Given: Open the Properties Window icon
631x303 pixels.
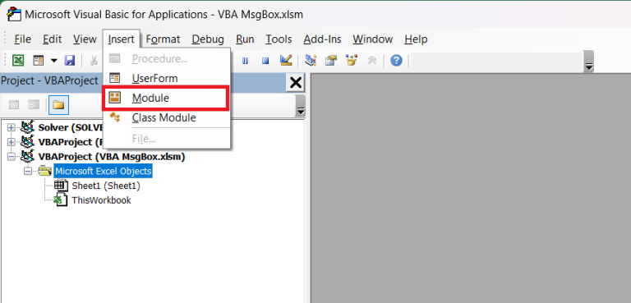Looking at the screenshot, I should tap(331, 61).
